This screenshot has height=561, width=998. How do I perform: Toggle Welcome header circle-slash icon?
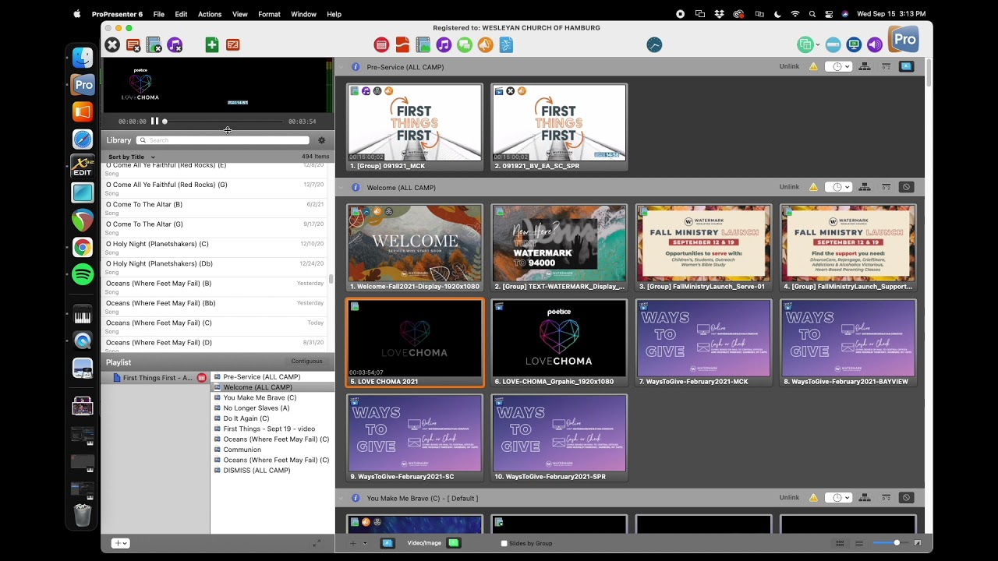click(906, 187)
